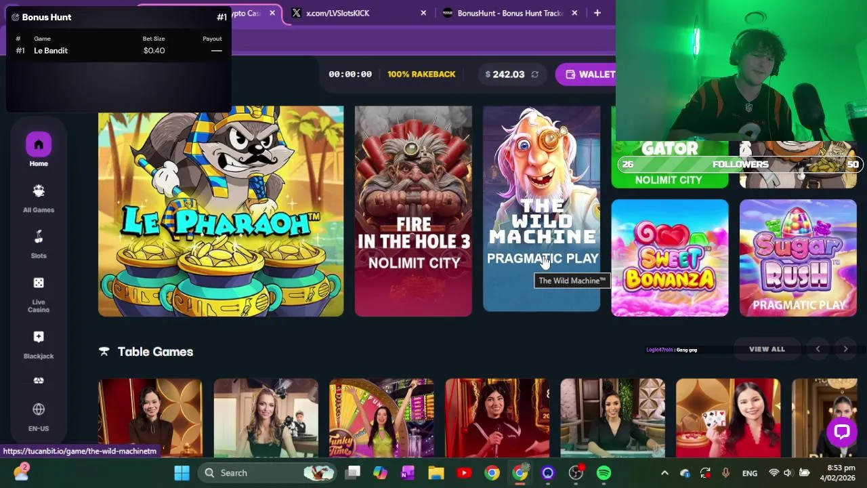
Task: Show previous Table Games with left arrow
Action: tap(818, 349)
